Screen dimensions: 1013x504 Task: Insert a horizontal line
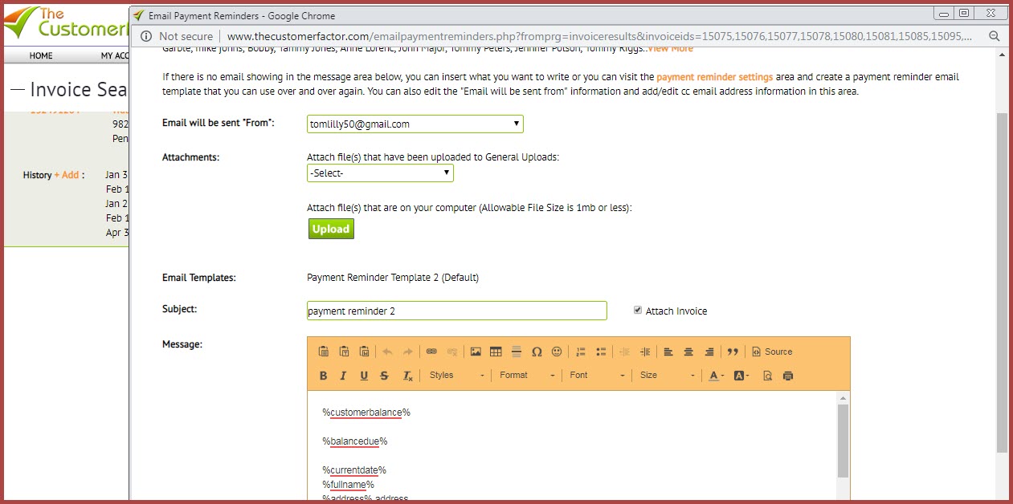[517, 352]
